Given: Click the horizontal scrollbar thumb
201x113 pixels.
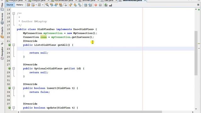Looking at the screenshot, I should coord(91,112).
